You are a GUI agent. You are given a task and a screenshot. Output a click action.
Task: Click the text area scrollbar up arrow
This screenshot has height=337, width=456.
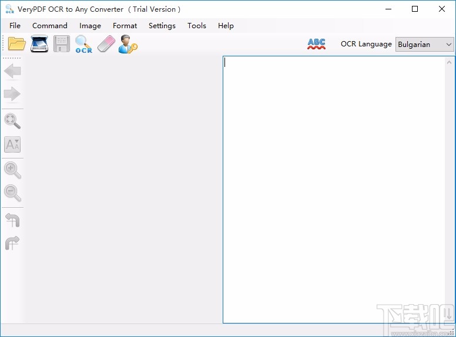450,62
